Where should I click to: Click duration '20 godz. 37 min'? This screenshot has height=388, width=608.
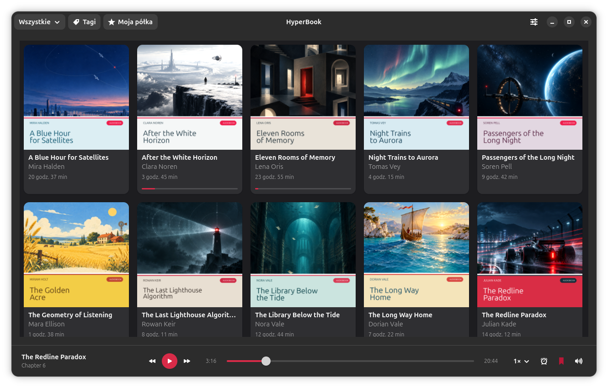click(48, 177)
